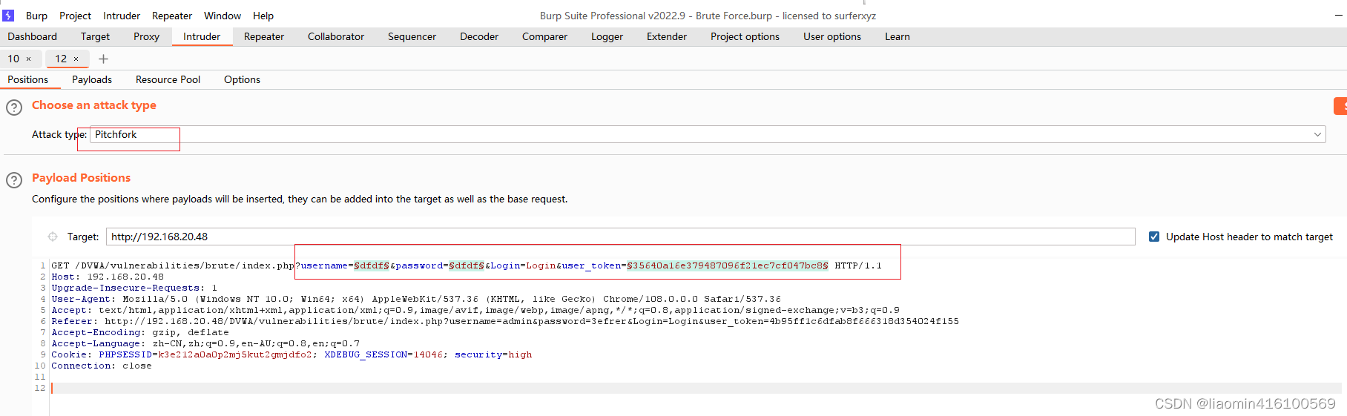Switch to the Comparer tab

(x=544, y=36)
